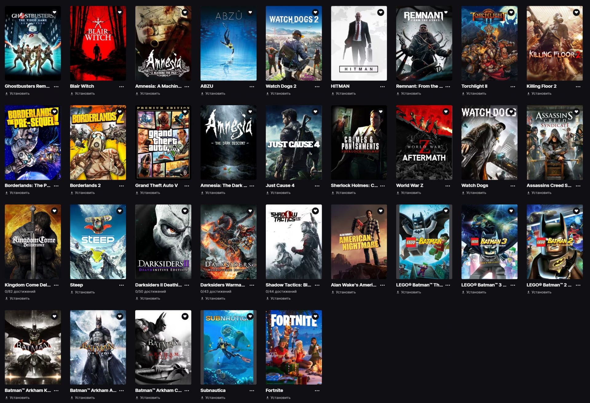Click heart icon on Kingdom Come Deliverance
This screenshot has width=590, height=403.
(54, 211)
